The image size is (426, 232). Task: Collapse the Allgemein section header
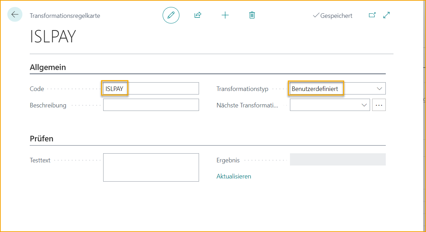[48, 67]
